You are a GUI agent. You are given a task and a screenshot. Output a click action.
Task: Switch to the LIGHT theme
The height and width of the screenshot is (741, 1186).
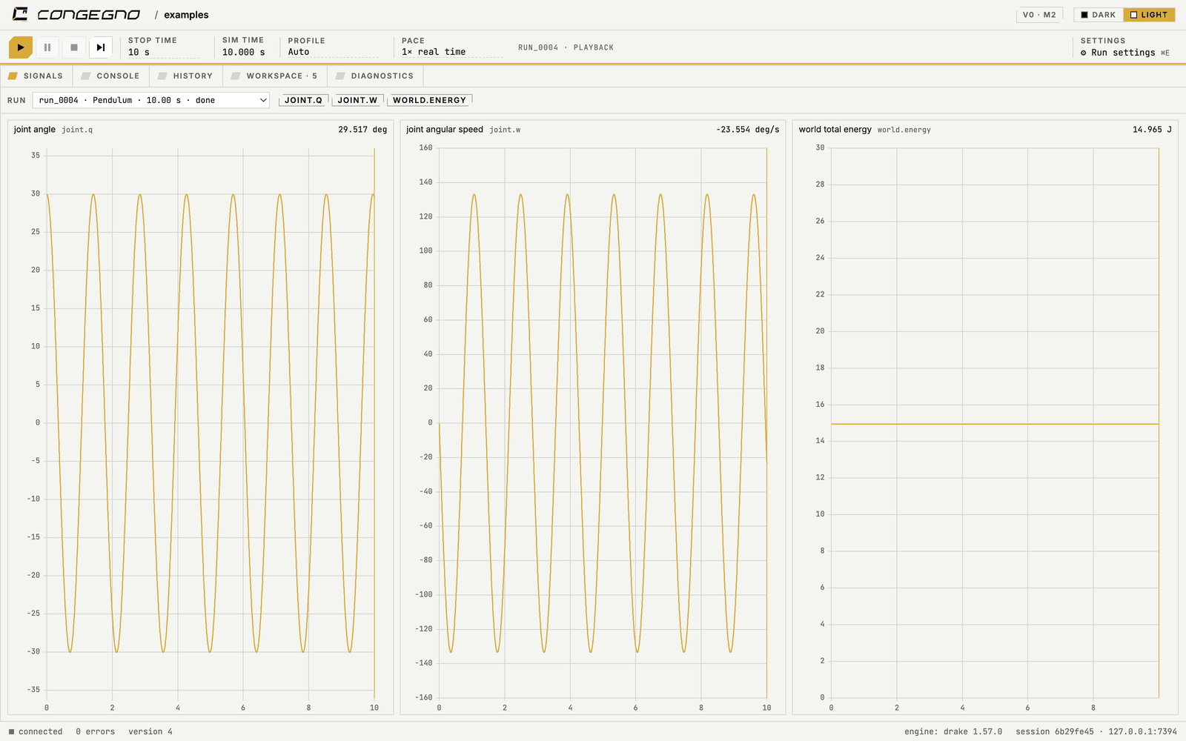(x=1149, y=15)
